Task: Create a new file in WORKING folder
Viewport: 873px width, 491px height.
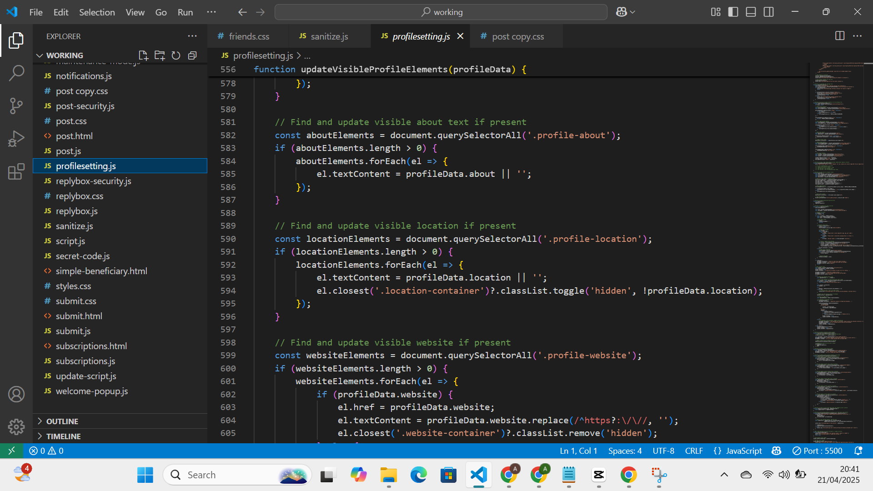Action: click(x=143, y=55)
